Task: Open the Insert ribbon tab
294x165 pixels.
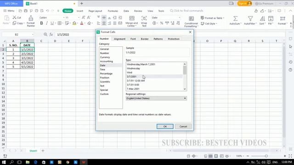Action: click(79, 11)
